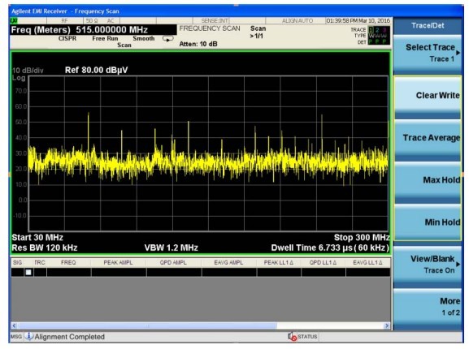Expand the View/Blank Trace On submenu

428,265
